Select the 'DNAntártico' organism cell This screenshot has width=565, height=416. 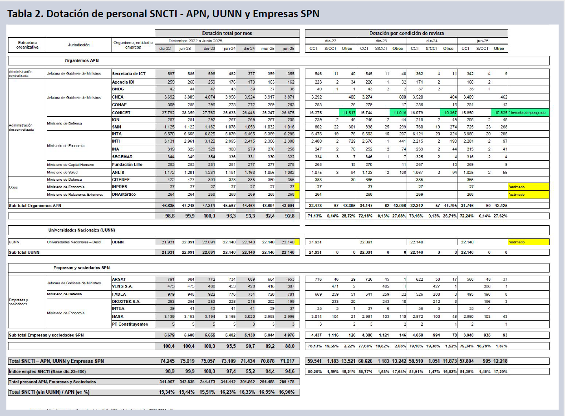click(x=125, y=194)
